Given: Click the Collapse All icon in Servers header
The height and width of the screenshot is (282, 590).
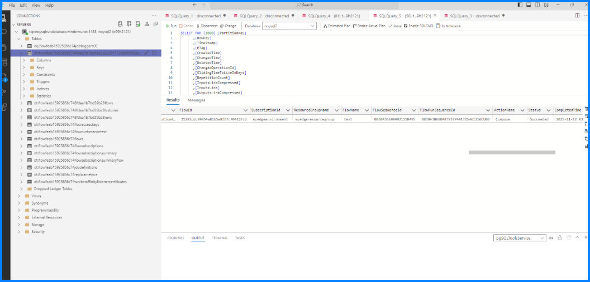Looking at the screenshot, I should (x=155, y=24).
